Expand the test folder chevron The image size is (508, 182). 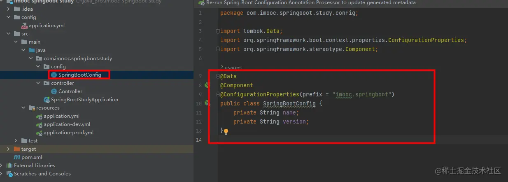16,141
